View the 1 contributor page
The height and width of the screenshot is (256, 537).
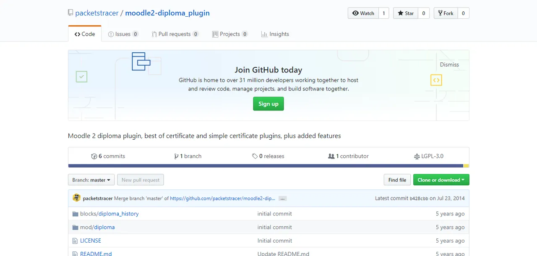coord(348,156)
